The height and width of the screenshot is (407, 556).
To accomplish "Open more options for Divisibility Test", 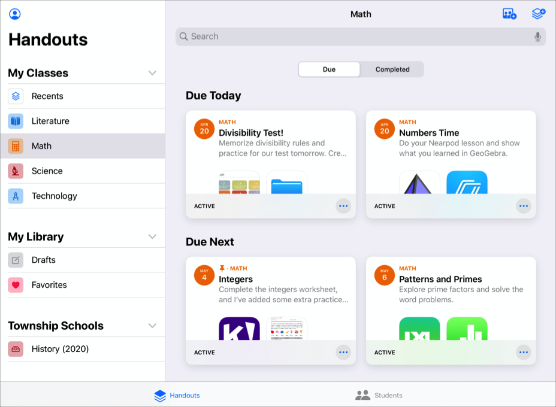I will pos(343,206).
